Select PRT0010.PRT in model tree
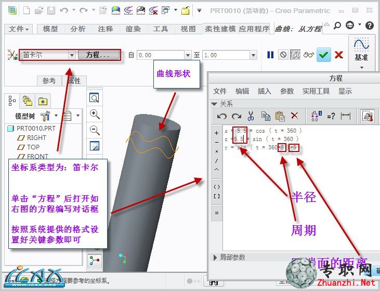Screen dimensions: 380x291 [32, 129]
